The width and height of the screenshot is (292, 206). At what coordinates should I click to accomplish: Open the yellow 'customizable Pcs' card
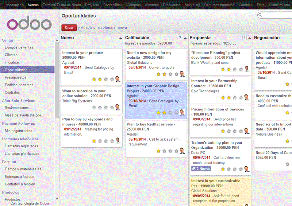(220, 192)
